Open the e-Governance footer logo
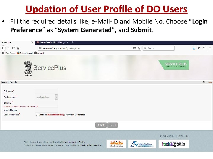 point(142,144)
